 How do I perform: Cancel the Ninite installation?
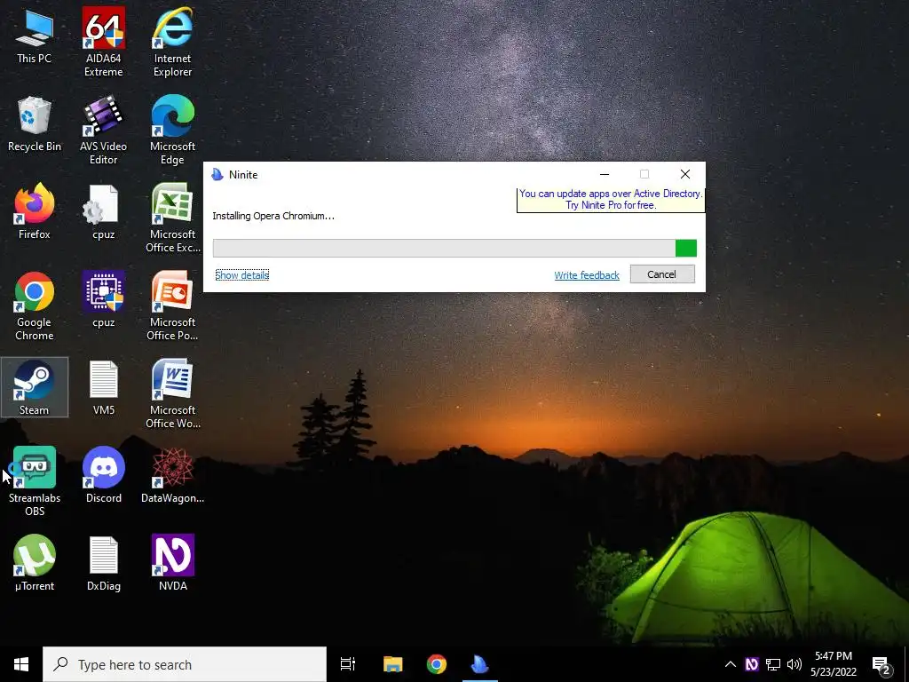(662, 274)
